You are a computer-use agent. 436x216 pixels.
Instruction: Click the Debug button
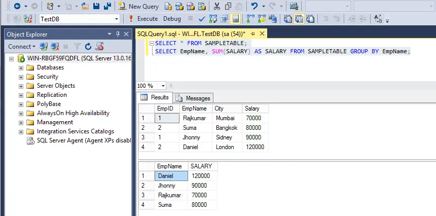tap(172, 19)
